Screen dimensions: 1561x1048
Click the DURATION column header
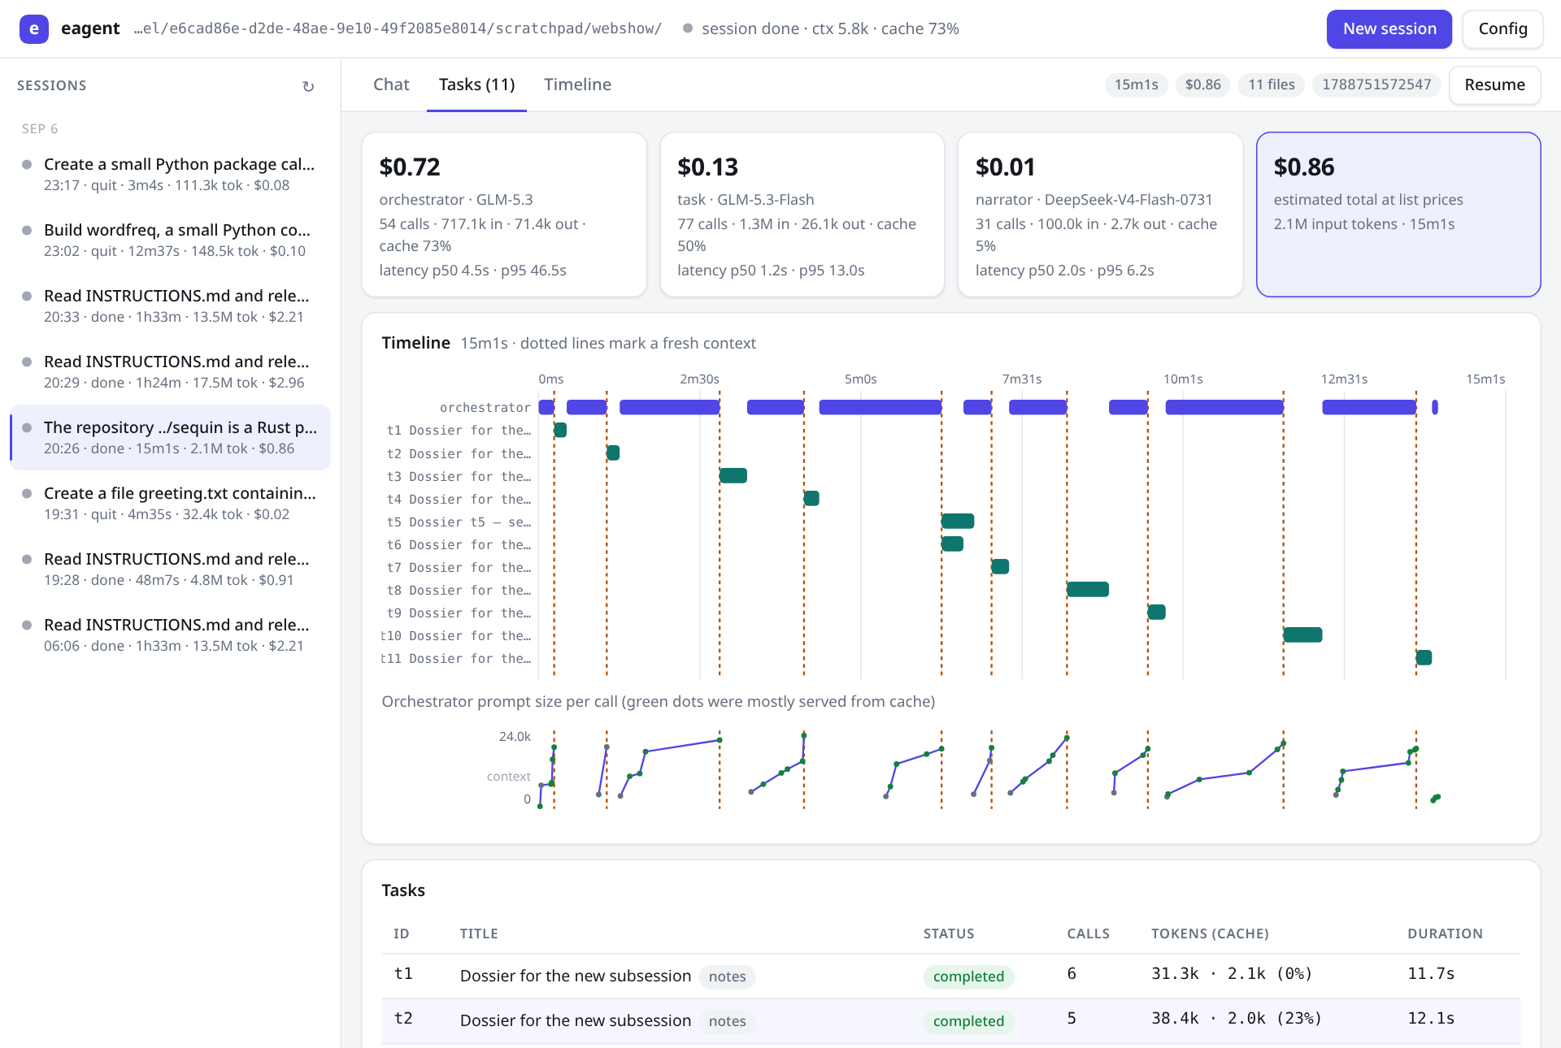coord(1445,933)
